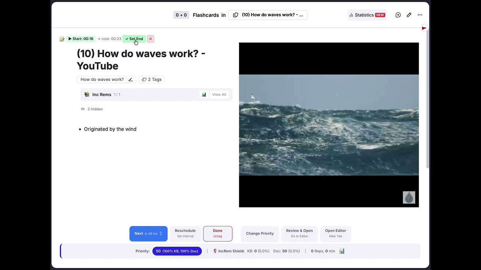Click the pinecone logo on the video
The image size is (481, 270).
coord(409,198)
